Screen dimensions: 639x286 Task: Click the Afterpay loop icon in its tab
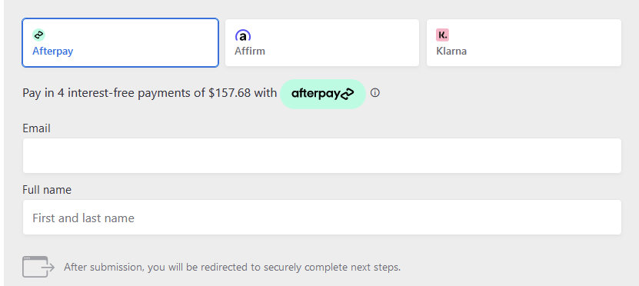tap(38, 35)
